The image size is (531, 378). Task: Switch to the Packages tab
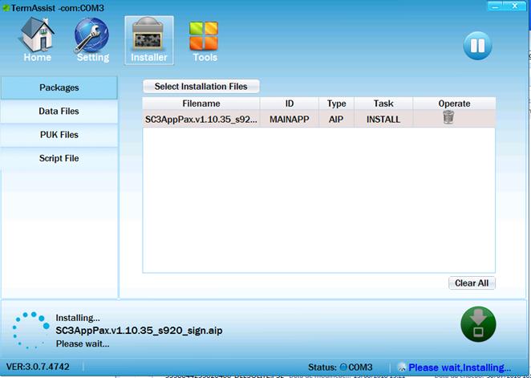point(59,87)
